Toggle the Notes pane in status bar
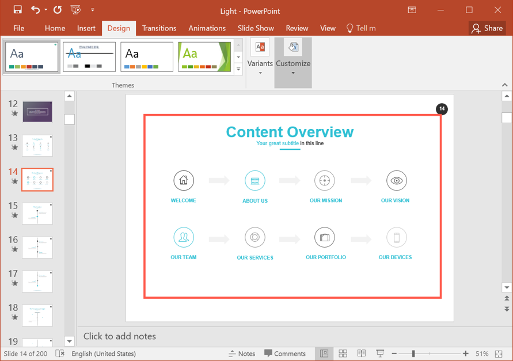This screenshot has width=513, height=361. pyautogui.click(x=242, y=354)
